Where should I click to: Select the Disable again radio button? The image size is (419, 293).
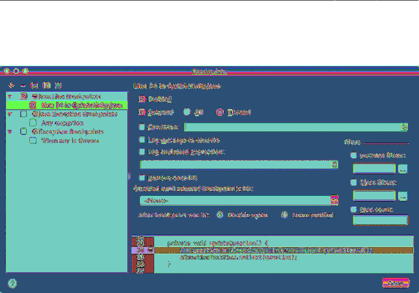pos(220,215)
